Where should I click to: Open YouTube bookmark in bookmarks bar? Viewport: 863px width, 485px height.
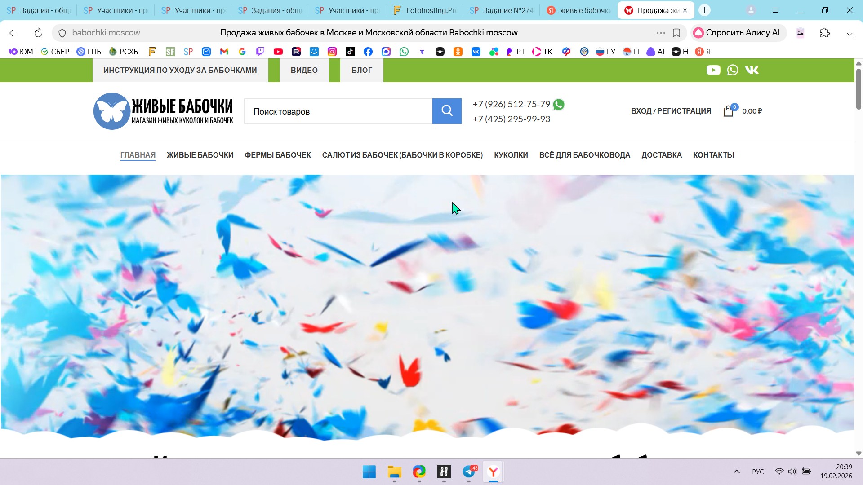278,52
